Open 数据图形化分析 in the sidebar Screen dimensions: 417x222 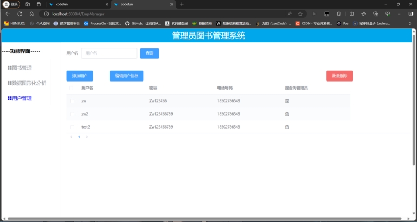(x=29, y=83)
